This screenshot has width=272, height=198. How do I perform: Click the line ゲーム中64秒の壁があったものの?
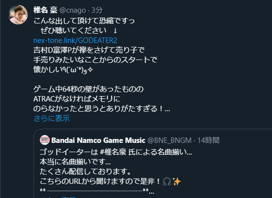point(89,89)
